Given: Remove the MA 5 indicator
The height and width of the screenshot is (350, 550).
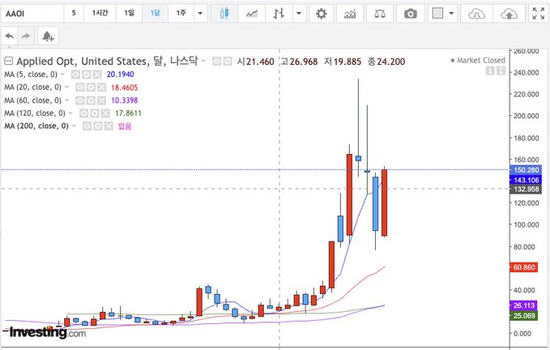Looking at the screenshot, I should click(x=97, y=75).
